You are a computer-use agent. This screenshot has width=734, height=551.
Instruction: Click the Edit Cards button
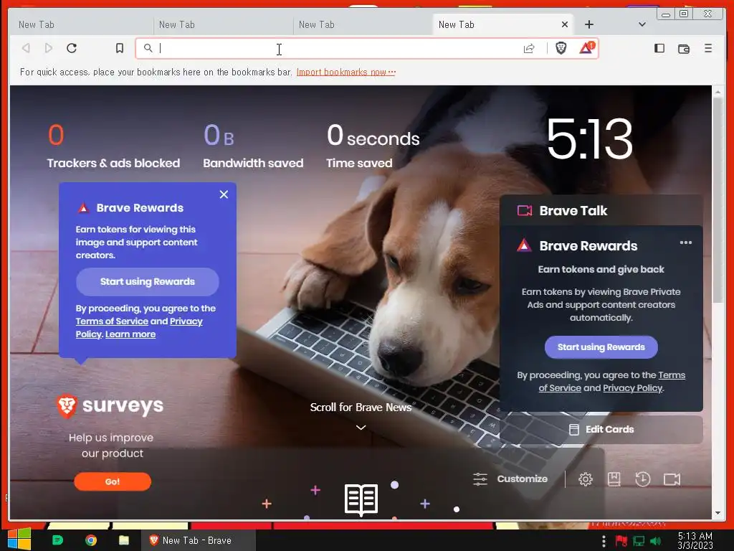(x=601, y=429)
